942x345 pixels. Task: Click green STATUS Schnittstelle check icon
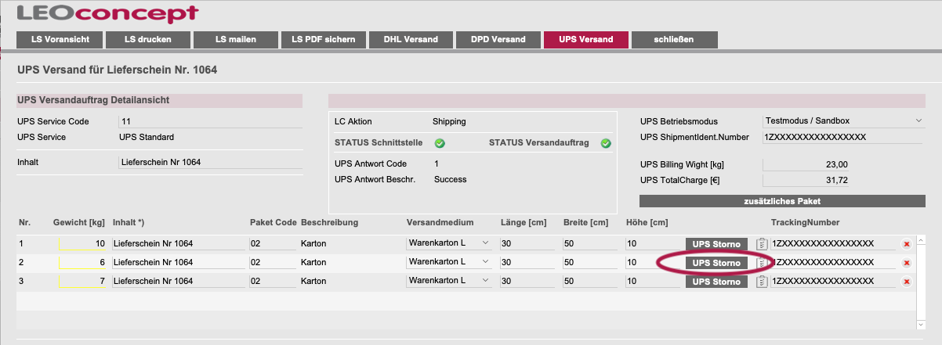click(440, 143)
